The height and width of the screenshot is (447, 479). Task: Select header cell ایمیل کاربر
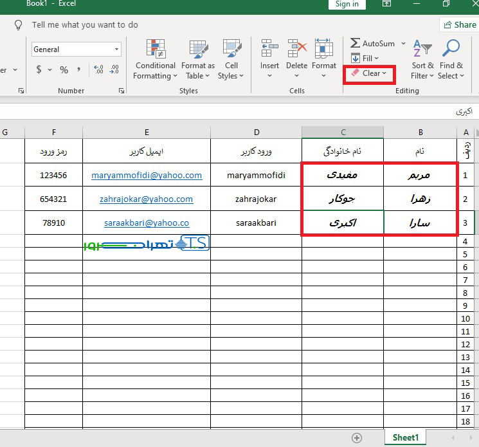point(147,151)
